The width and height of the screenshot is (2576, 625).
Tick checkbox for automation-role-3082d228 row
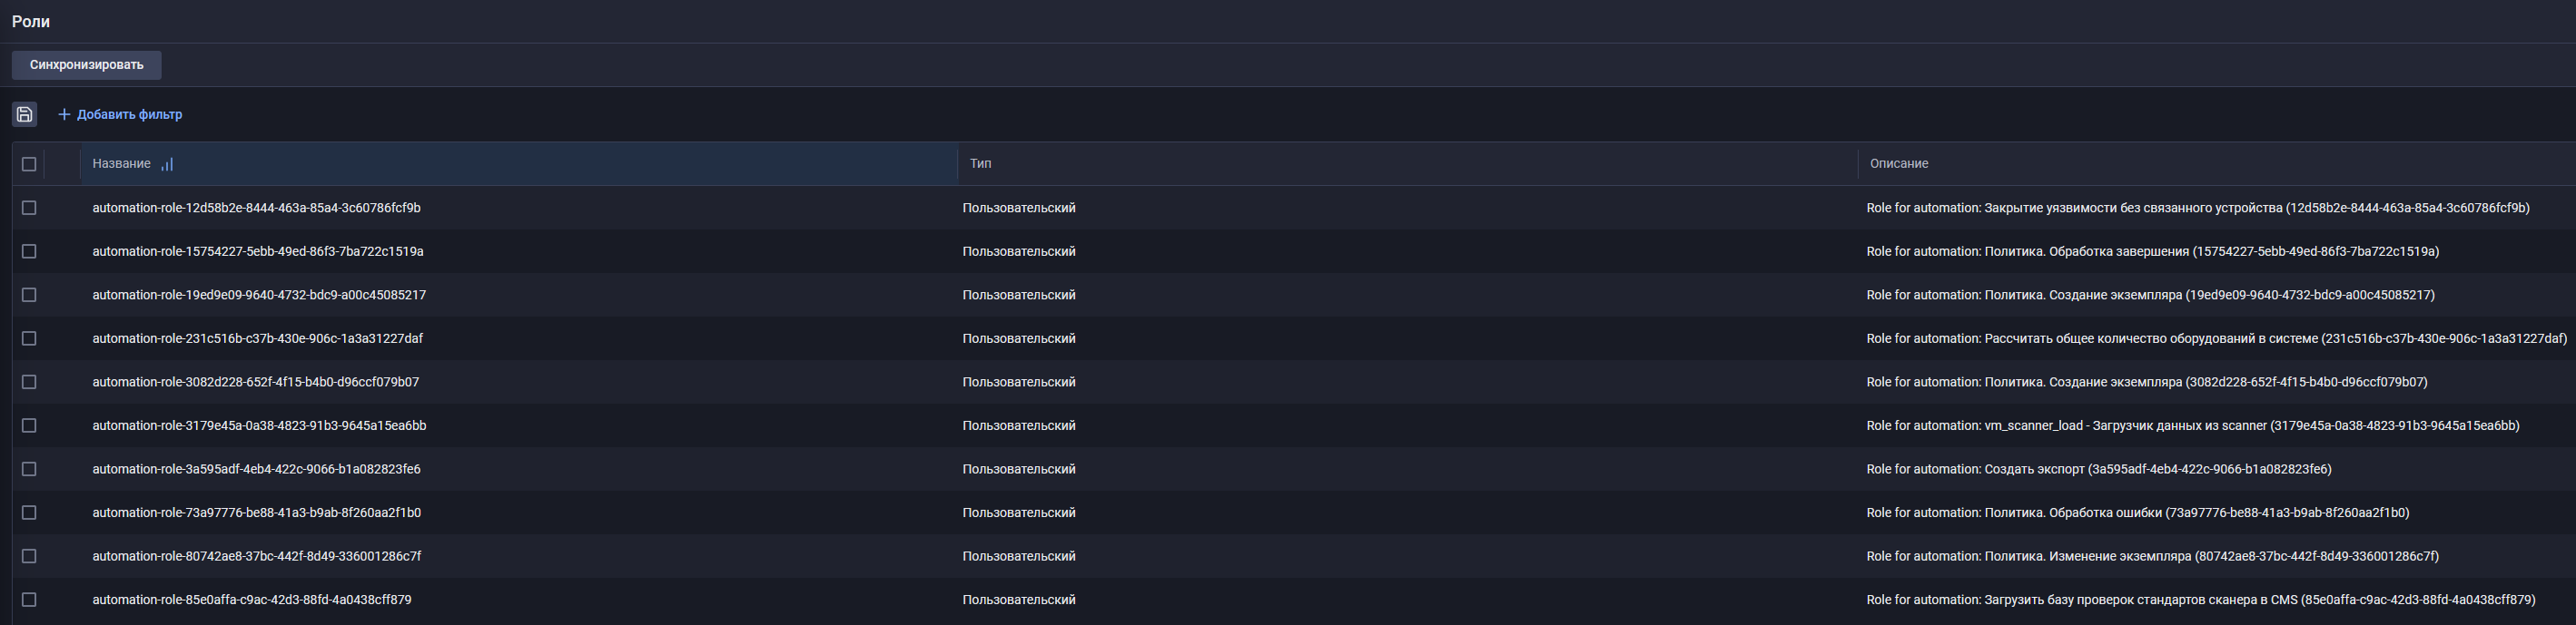click(x=29, y=383)
